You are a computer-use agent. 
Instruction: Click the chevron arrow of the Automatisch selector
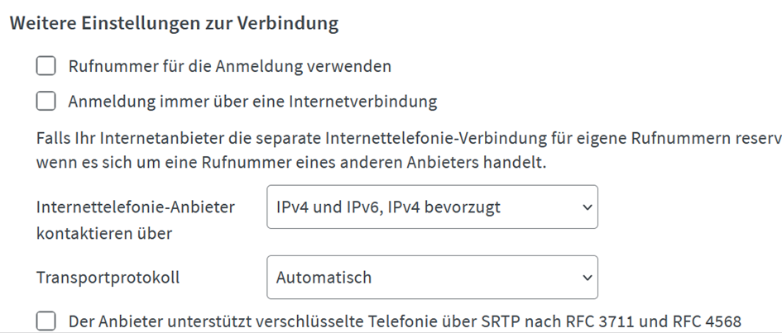coord(587,278)
